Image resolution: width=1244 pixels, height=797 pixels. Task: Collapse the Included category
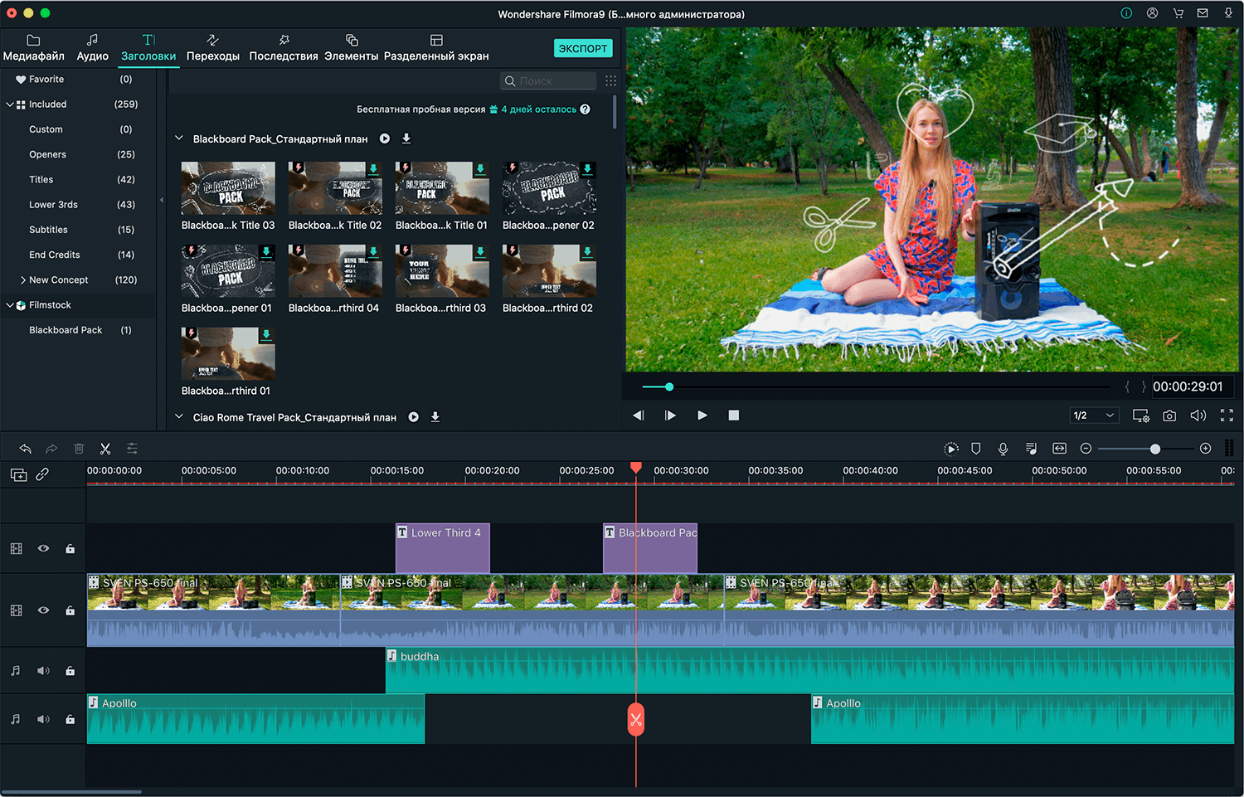10,104
